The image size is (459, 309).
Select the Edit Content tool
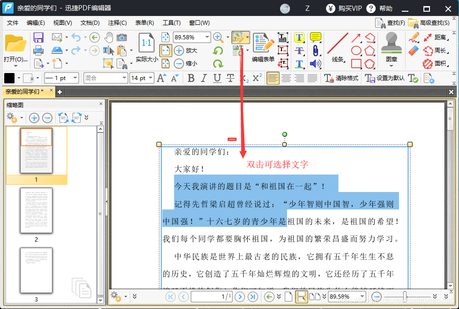click(x=238, y=37)
